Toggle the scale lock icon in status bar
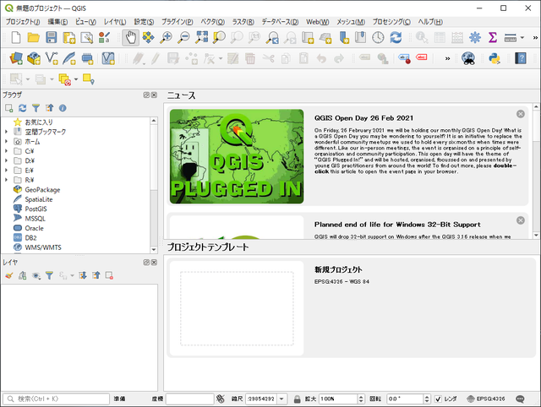The height and width of the screenshot is (407, 541). click(x=298, y=399)
